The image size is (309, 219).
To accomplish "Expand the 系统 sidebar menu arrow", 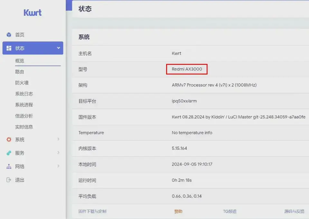I will [58, 139].
